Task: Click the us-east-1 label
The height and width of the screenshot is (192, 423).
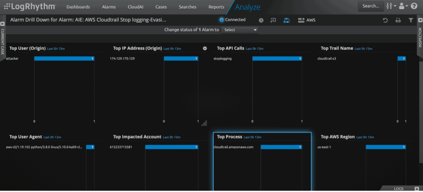Action: pos(324,147)
